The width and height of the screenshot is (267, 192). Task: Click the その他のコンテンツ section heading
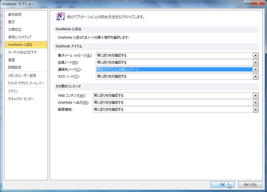(68, 86)
